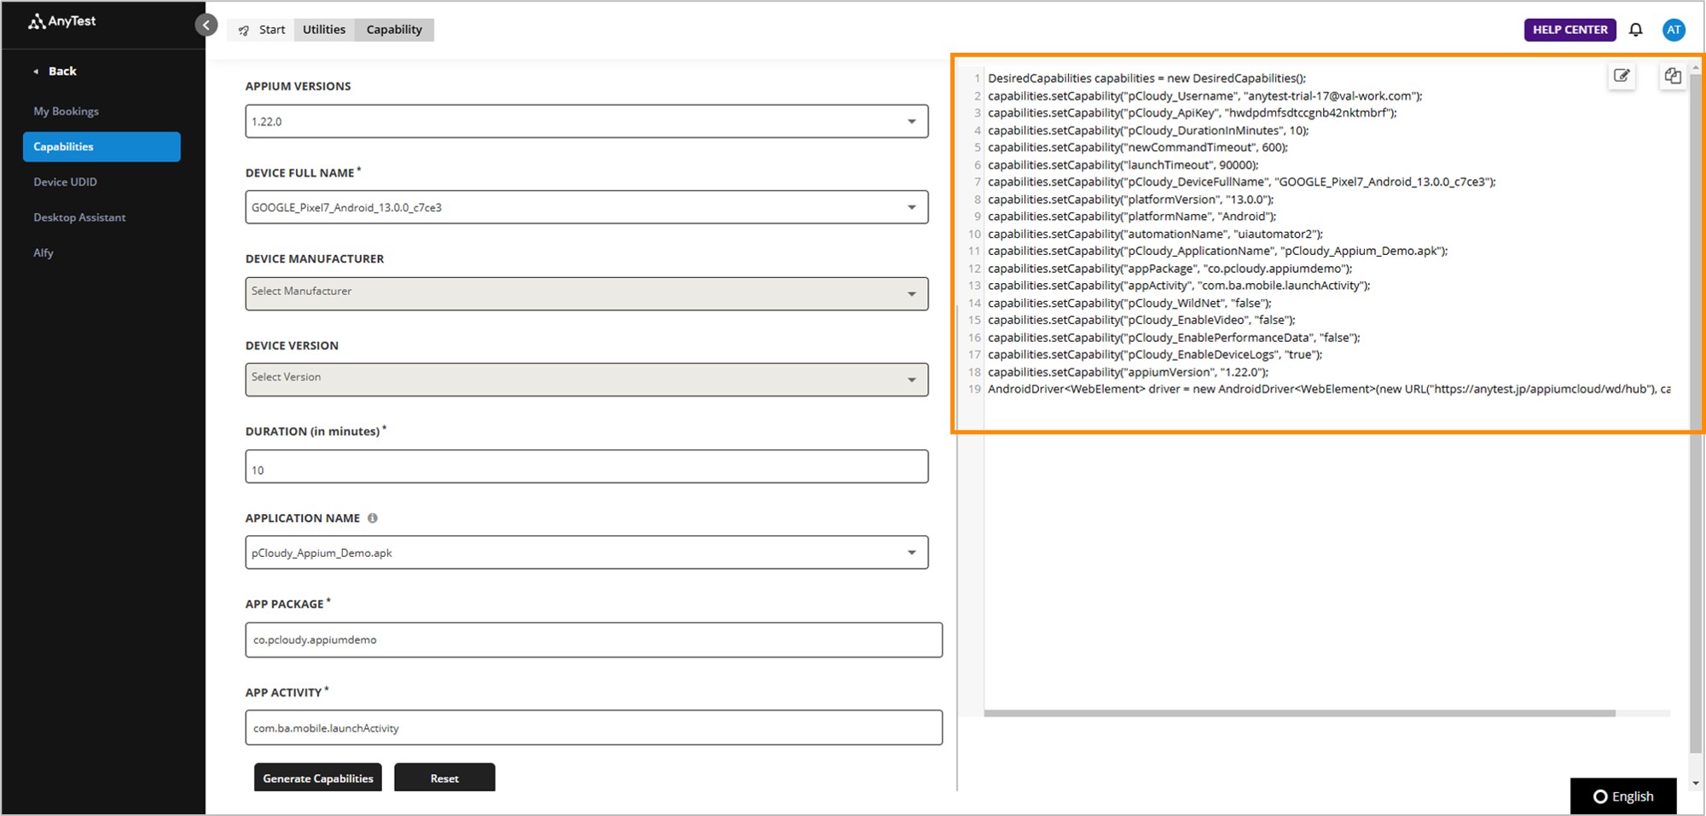Collapse the sidebar with the arrow button
The height and width of the screenshot is (816, 1706).
(206, 25)
